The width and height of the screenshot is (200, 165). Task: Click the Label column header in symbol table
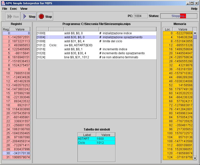click(x=87, y=135)
